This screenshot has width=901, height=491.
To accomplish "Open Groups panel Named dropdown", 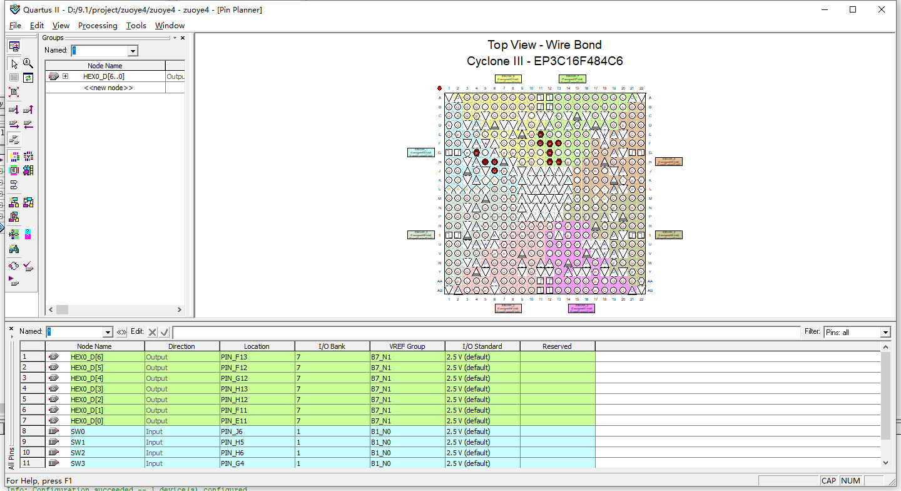I will 133,51.
